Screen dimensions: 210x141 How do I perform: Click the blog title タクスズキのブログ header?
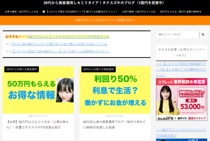[x=104, y=3]
